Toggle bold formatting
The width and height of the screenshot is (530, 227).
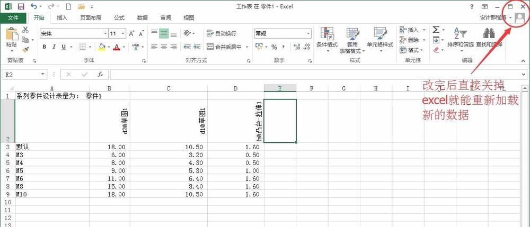[x=45, y=47]
